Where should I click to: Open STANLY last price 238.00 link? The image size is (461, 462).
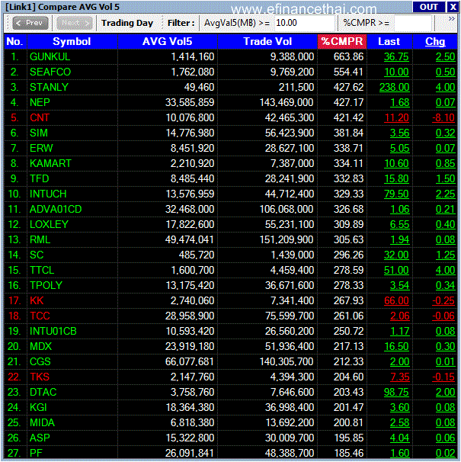[394, 87]
